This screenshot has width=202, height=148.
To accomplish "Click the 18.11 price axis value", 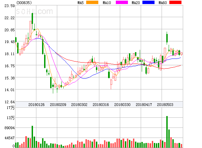I will pyautogui.click(x=10, y=54).
